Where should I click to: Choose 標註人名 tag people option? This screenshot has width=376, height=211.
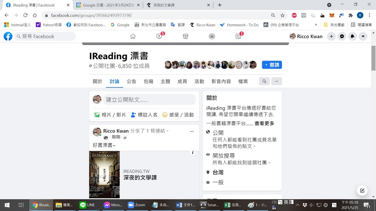coord(144,115)
